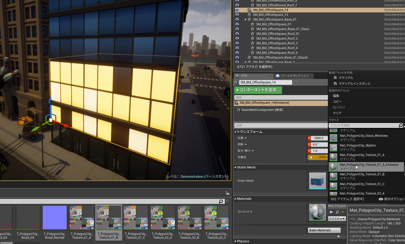405x244 pixels.
Task: Click the use-selected-asset arrow icon under Element 0
Action: tap(331, 212)
